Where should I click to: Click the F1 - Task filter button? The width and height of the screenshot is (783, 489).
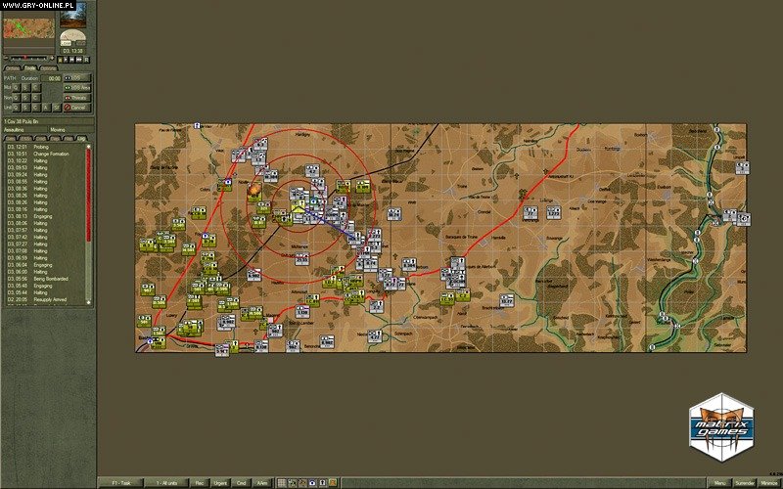coord(121,483)
